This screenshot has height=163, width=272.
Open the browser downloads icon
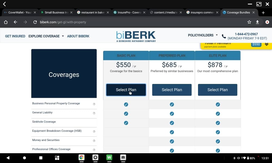pyautogui.click(x=257, y=22)
